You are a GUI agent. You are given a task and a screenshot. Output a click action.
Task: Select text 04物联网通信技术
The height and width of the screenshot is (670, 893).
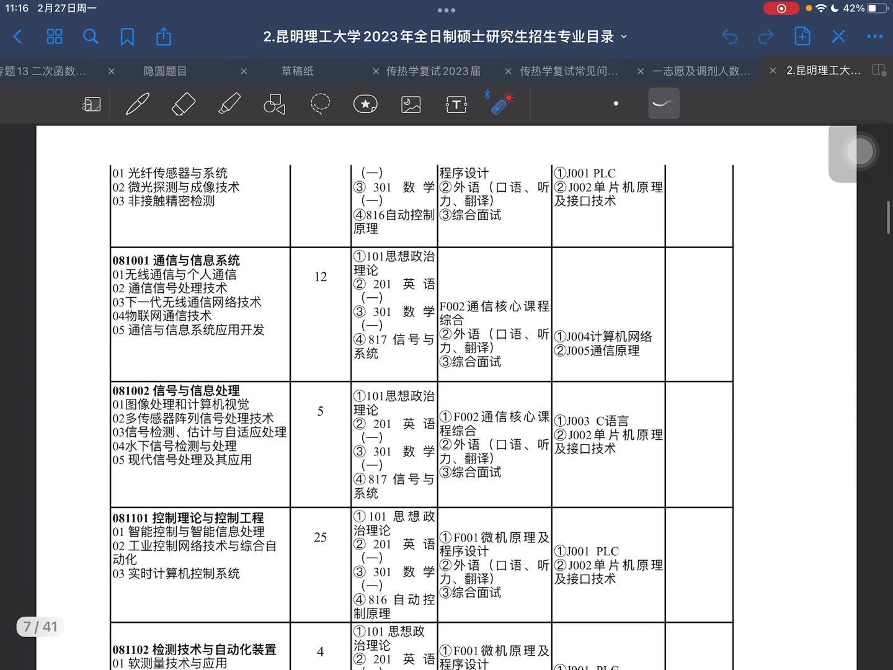[162, 316]
